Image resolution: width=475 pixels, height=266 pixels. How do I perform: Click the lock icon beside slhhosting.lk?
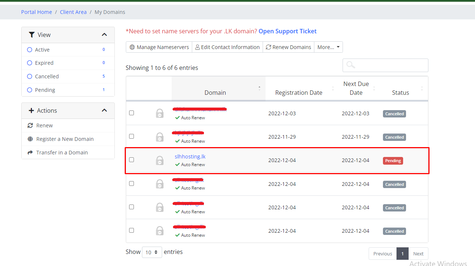coord(160,160)
